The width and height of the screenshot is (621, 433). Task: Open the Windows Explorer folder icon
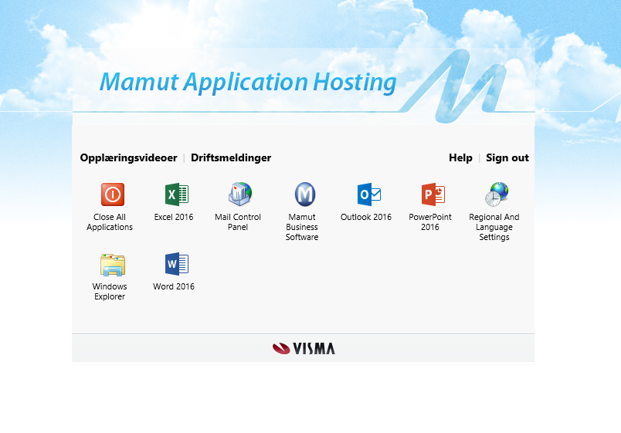point(113,265)
